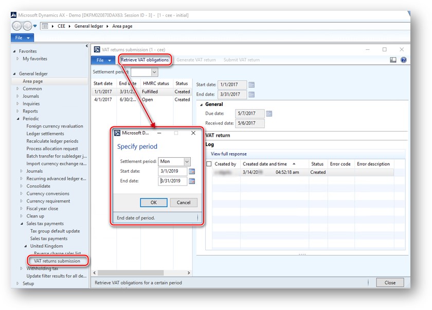Open Settlement period dropdown in VAT form
This screenshot has height=310, width=432.
point(154,72)
